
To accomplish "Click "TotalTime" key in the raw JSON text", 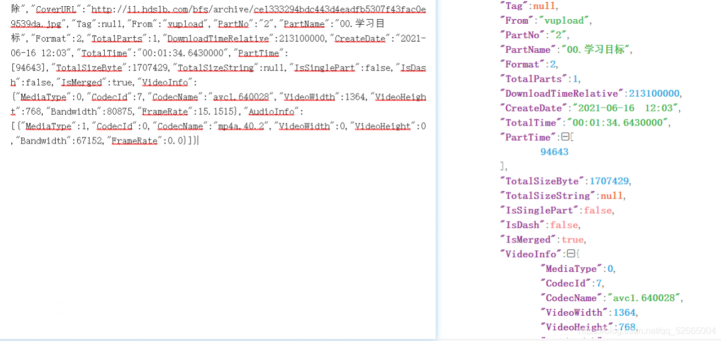I will 104,53.
